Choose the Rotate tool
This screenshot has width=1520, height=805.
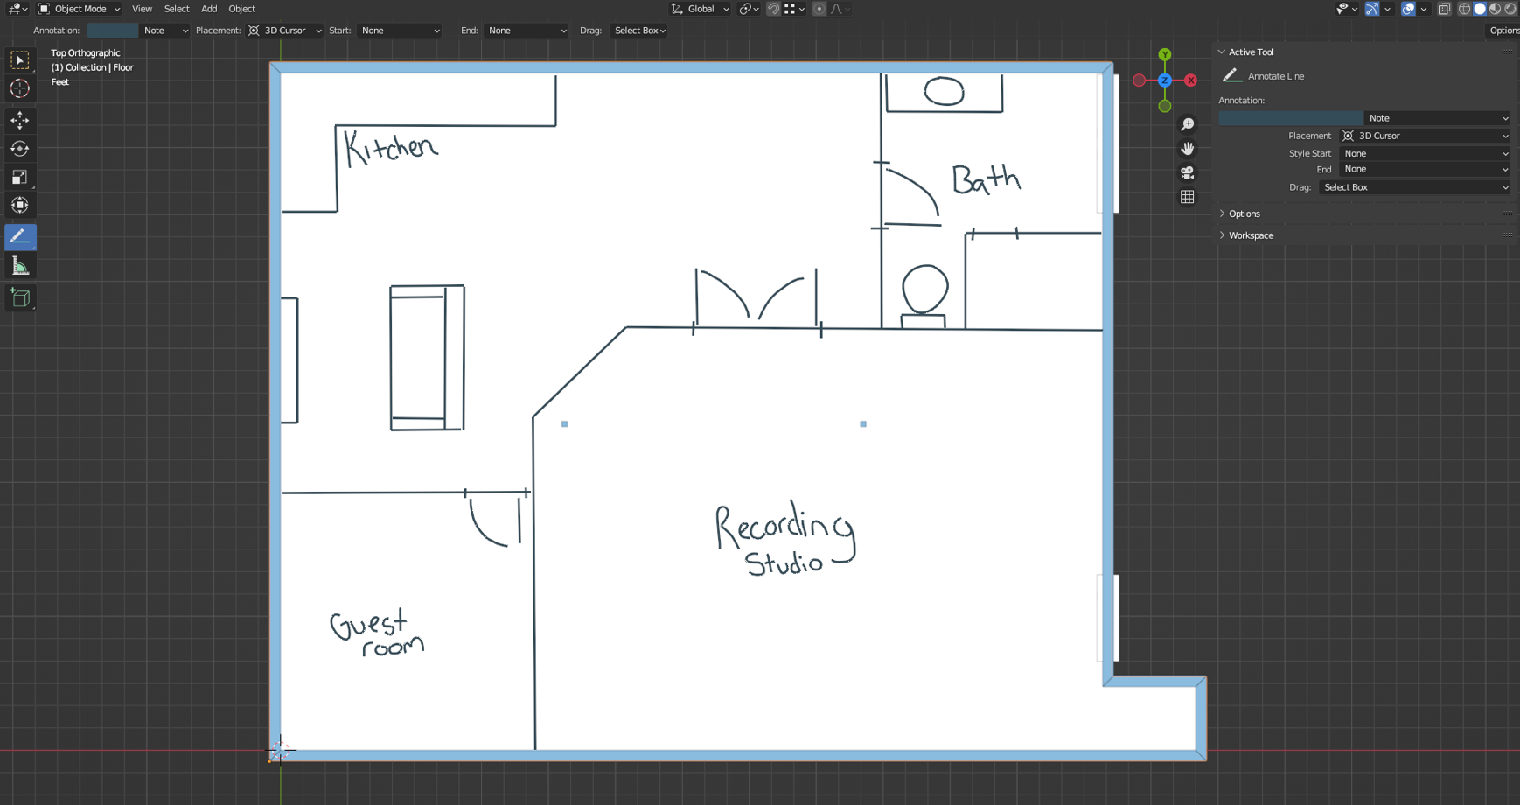point(20,149)
